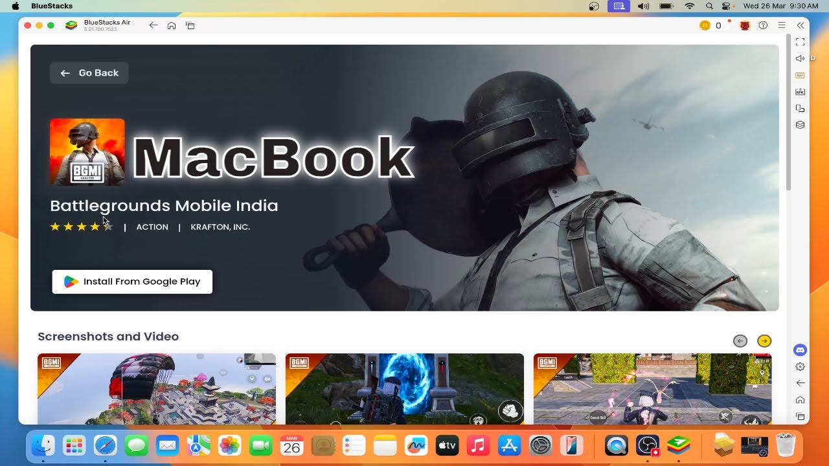Screen dimensions: 829x466
Task: Click the rotate screen sidebar icon
Action: 800,108
